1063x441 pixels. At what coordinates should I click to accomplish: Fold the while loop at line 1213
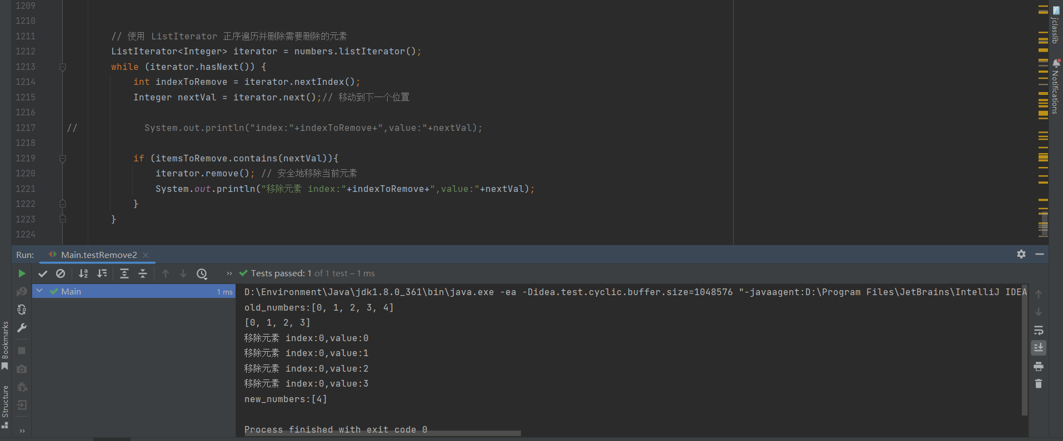point(63,67)
